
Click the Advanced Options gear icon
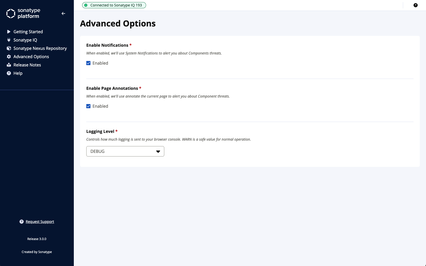tap(9, 57)
